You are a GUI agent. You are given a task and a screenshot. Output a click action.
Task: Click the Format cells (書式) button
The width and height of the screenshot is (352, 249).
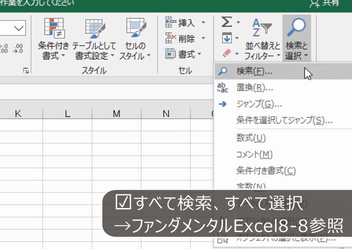(x=183, y=54)
